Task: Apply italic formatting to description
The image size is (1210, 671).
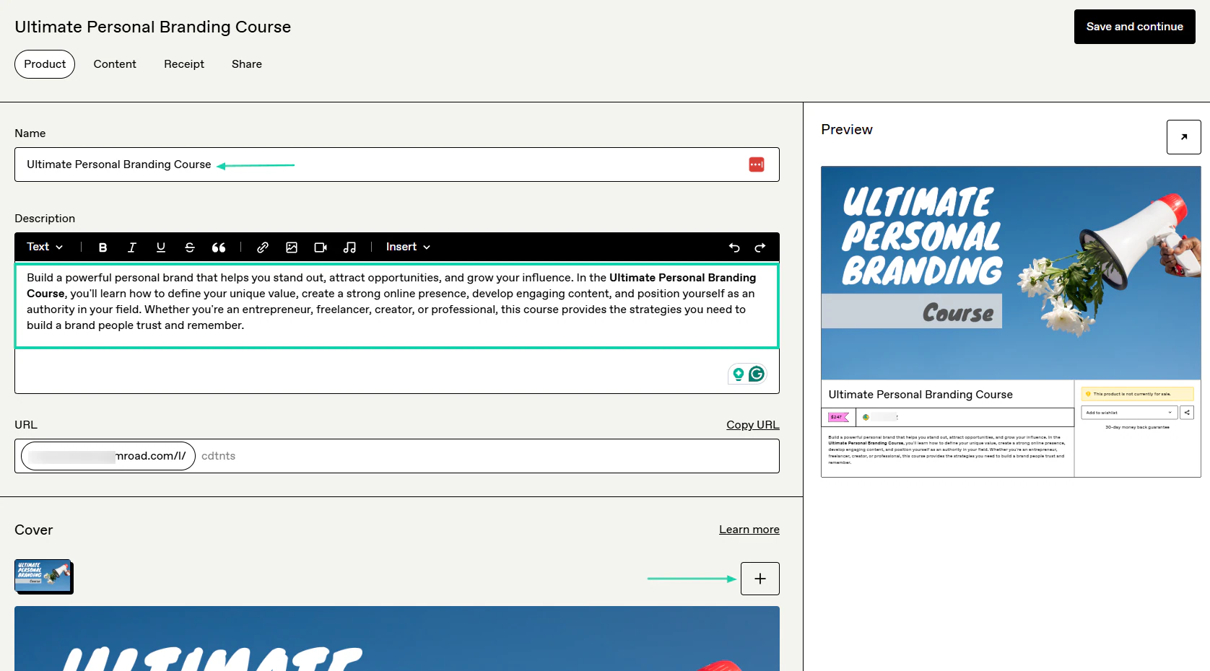Action: (131, 247)
